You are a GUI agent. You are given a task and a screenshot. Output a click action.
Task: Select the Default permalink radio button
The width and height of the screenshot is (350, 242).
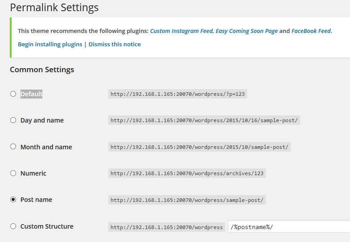(x=13, y=94)
